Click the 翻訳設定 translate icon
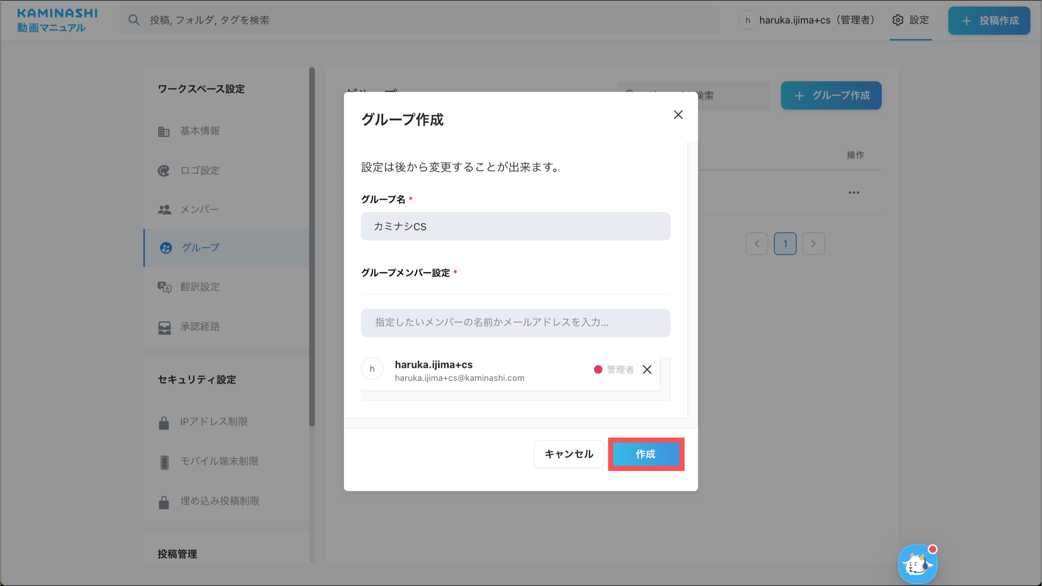This screenshot has width=1042, height=586. pyautogui.click(x=164, y=287)
